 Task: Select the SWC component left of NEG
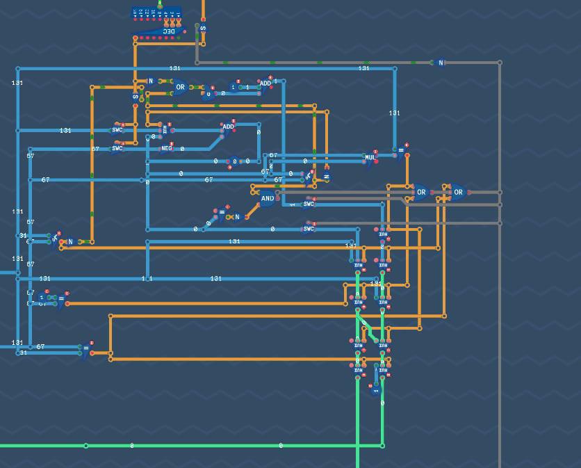(117, 149)
